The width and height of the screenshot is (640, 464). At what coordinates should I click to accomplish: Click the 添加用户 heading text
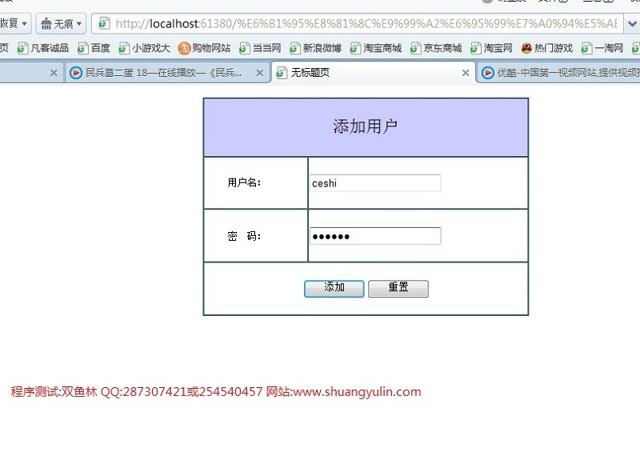pyautogui.click(x=365, y=126)
